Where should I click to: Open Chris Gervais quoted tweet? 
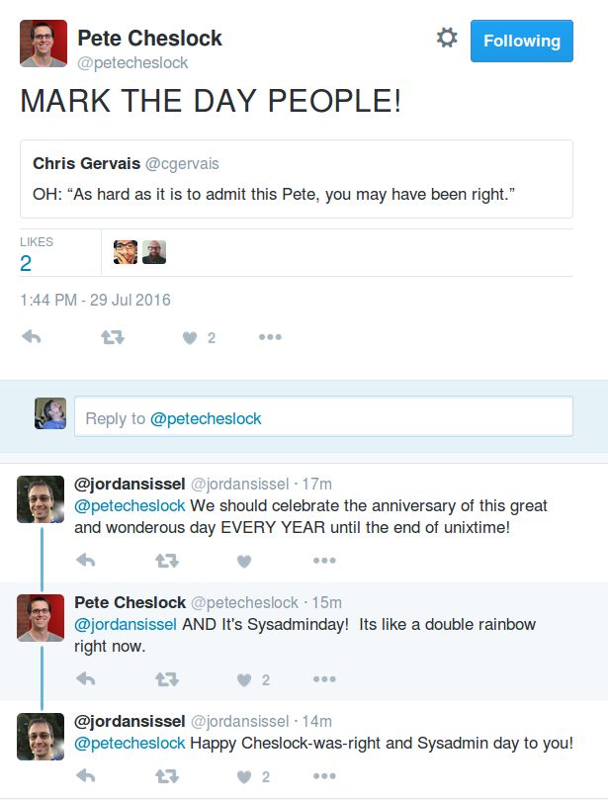click(x=297, y=179)
